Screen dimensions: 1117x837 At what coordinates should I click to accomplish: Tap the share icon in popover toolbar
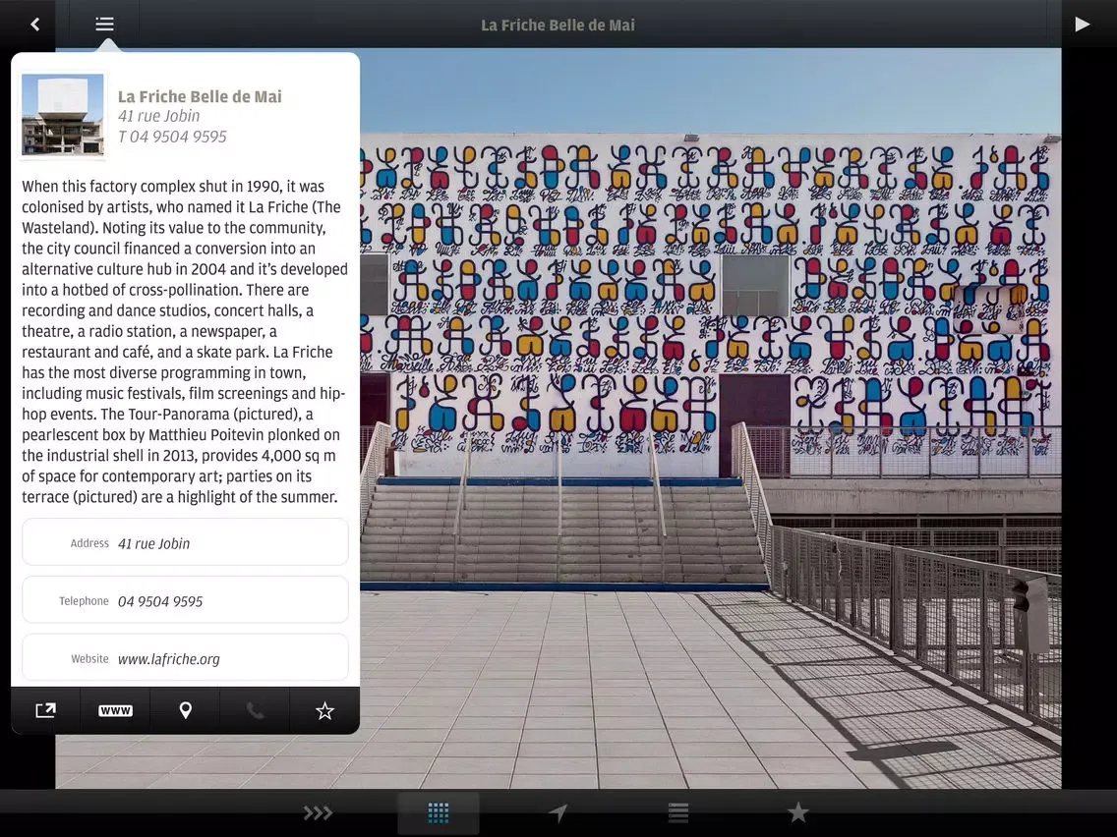pyautogui.click(x=45, y=710)
